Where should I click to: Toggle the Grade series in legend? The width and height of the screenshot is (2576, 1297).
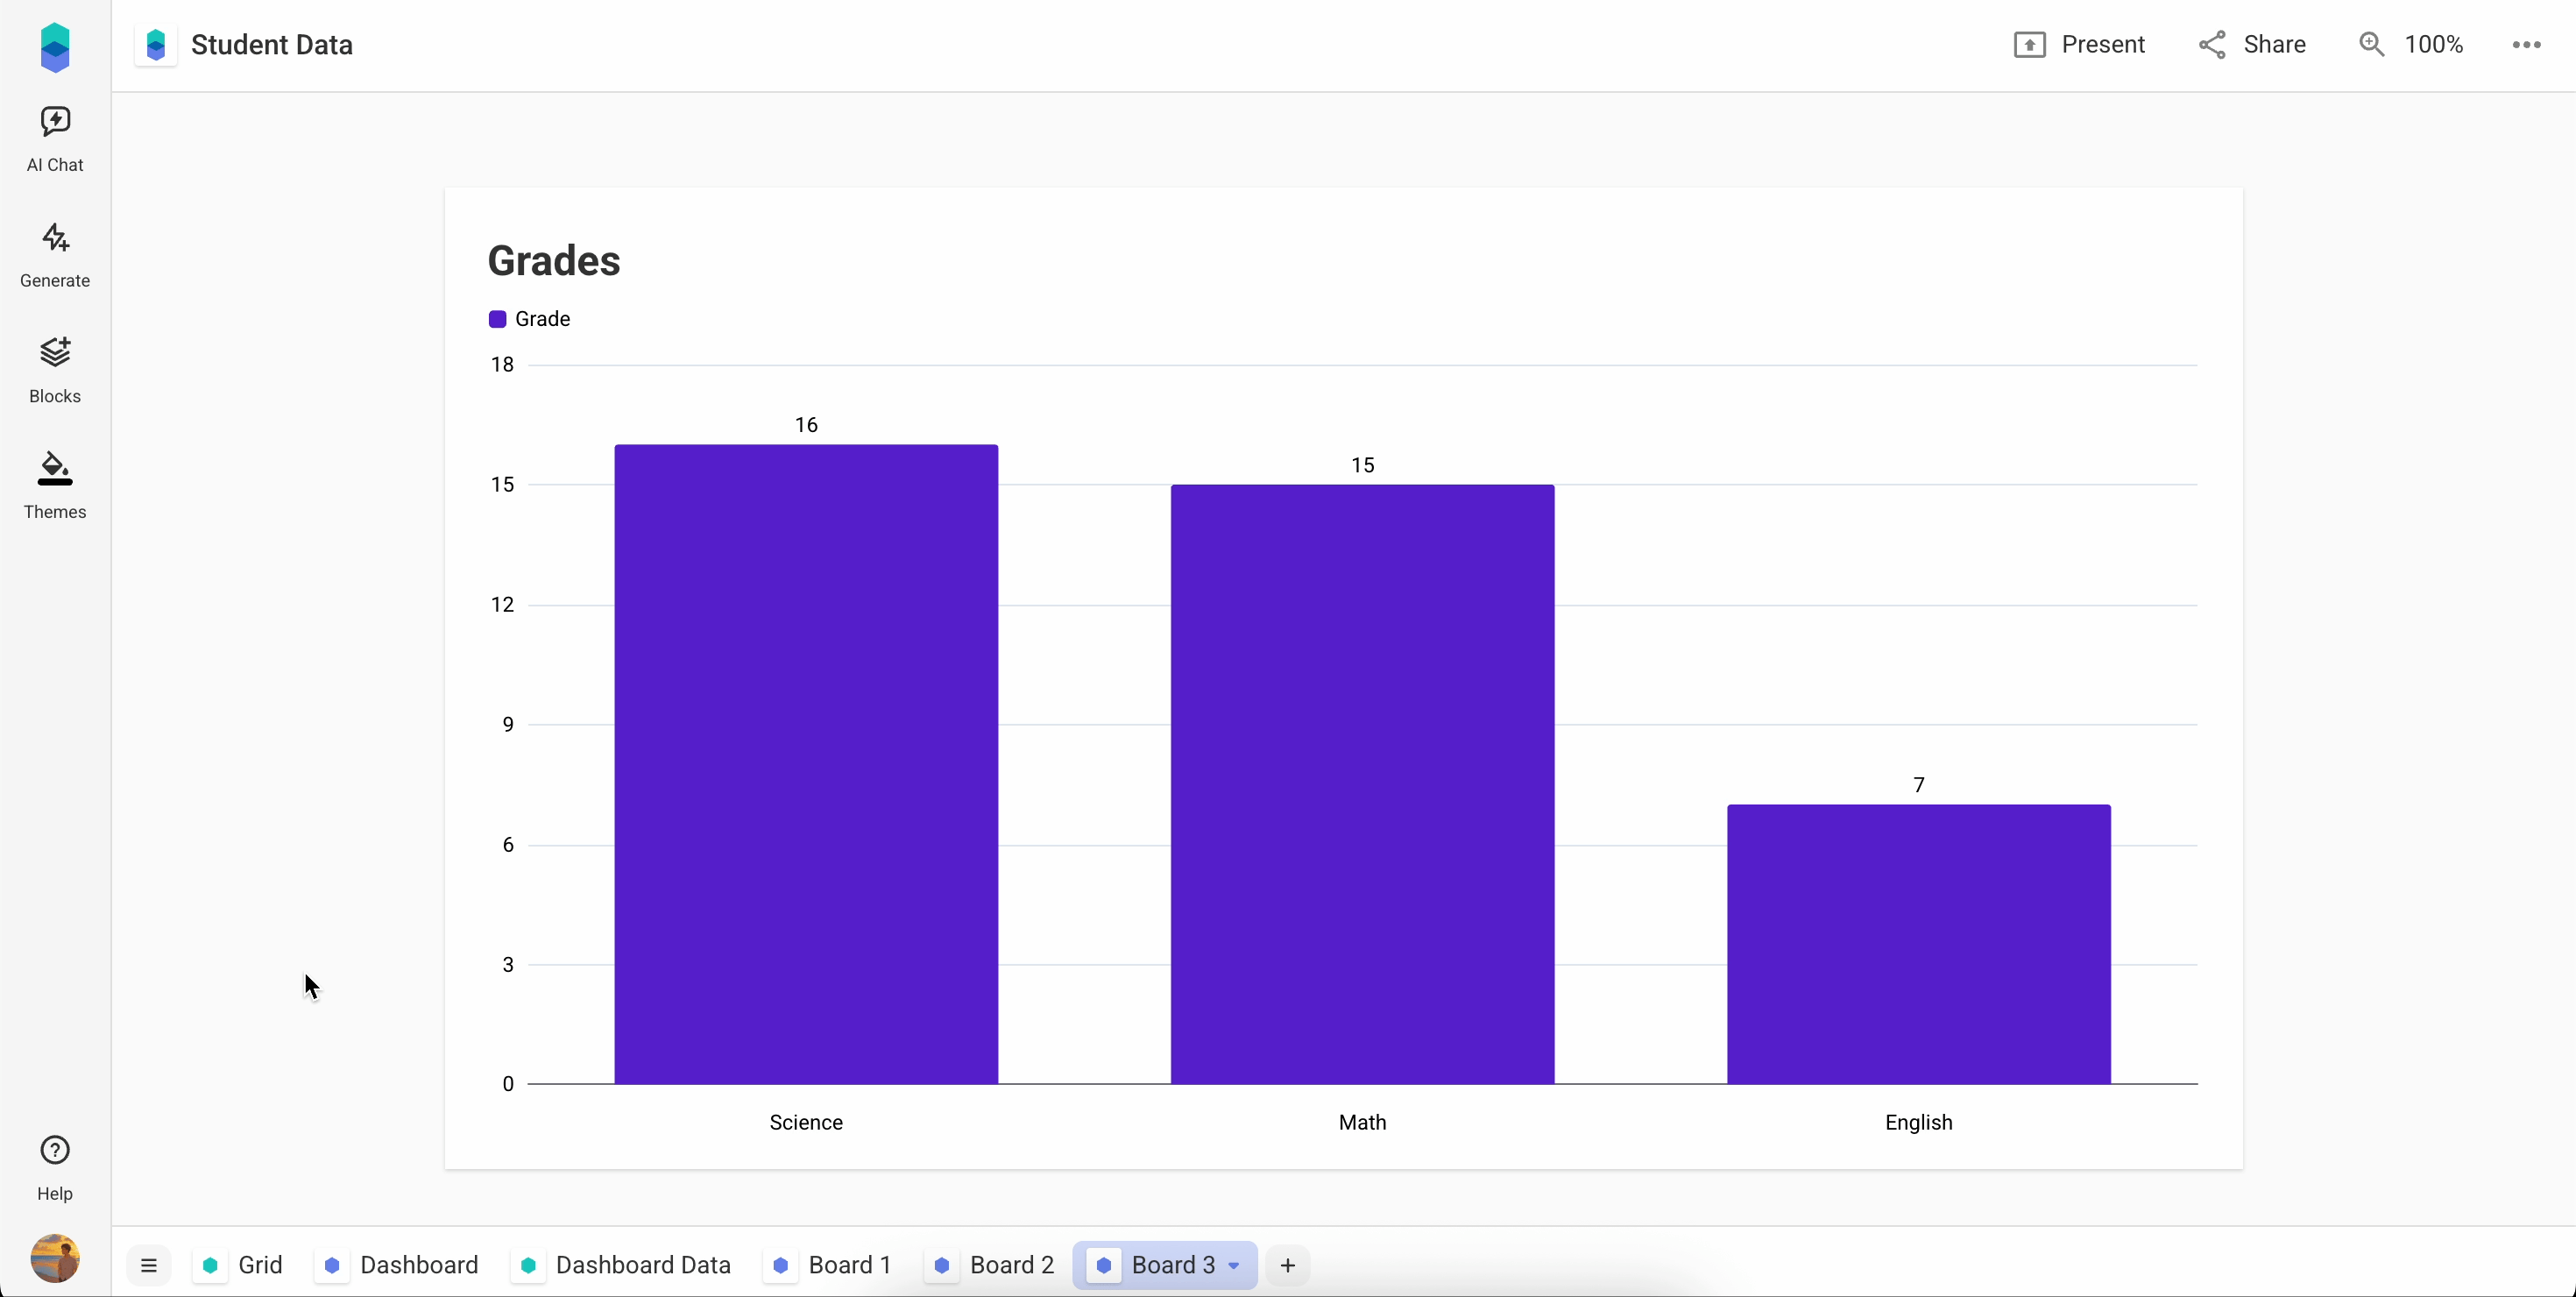click(x=529, y=319)
